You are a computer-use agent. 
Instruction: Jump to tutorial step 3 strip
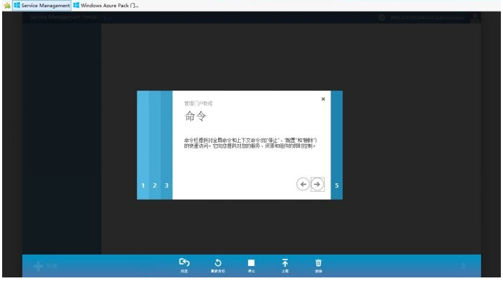tap(167, 145)
